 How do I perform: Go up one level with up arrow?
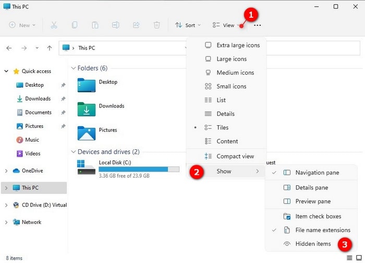[x=50, y=48]
